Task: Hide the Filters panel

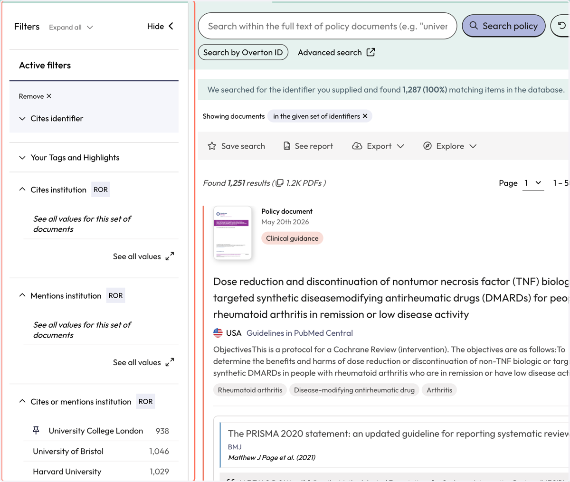Action: [x=161, y=27]
